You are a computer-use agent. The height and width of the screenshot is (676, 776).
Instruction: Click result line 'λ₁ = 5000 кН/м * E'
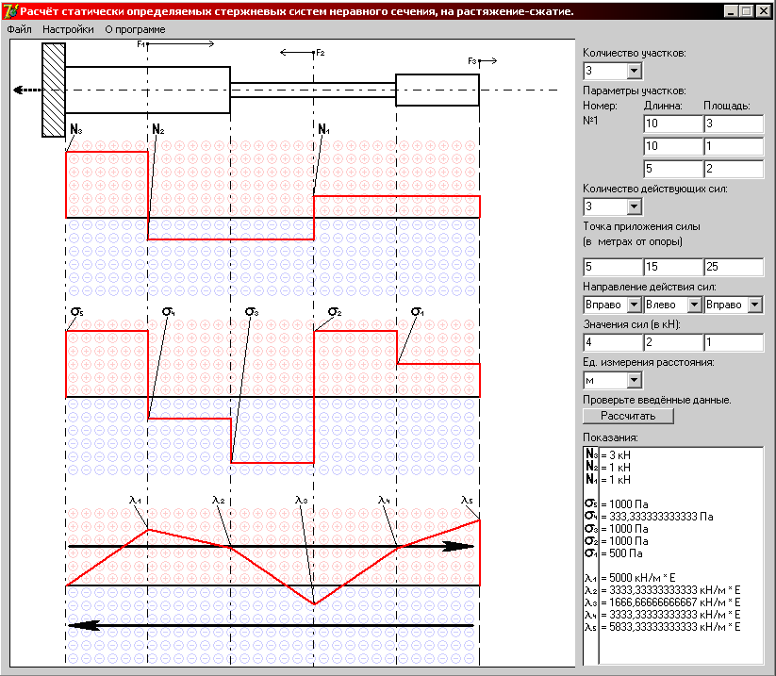pyautogui.click(x=630, y=578)
